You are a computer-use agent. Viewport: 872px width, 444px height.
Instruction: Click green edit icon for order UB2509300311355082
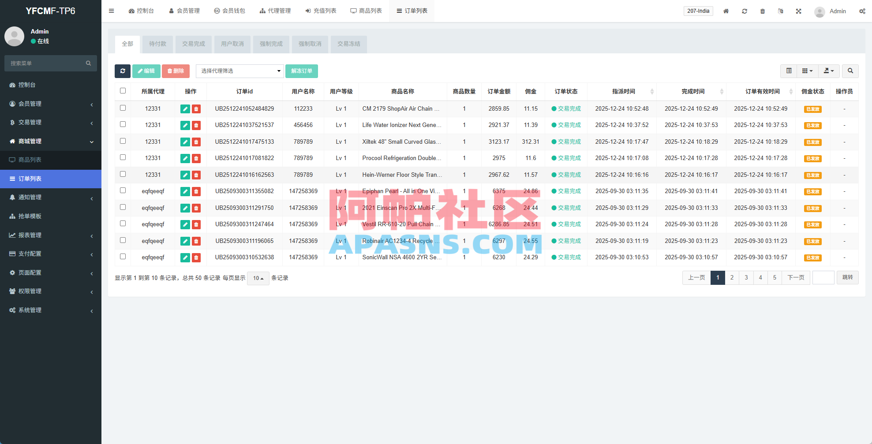(185, 192)
